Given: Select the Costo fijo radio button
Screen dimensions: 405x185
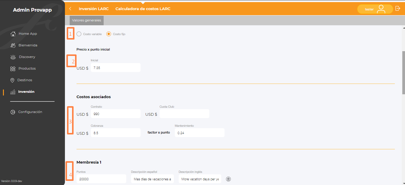Looking at the screenshot, I should tap(109, 34).
